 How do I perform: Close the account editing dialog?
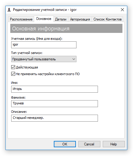click(122, 10)
